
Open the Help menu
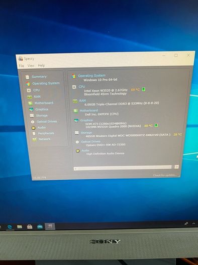[x=41, y=66]
